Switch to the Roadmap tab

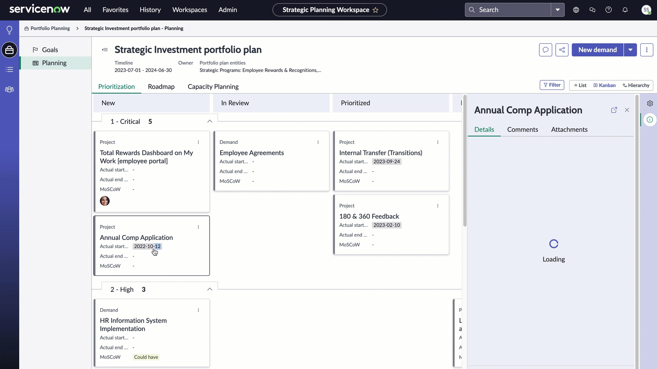click(x=161, y=87)
